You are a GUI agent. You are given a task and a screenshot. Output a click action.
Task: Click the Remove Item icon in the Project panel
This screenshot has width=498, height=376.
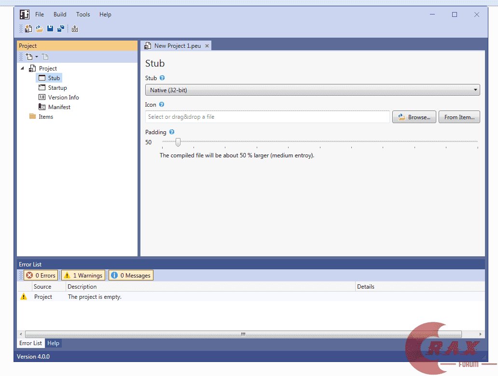(x=45, y=56)
